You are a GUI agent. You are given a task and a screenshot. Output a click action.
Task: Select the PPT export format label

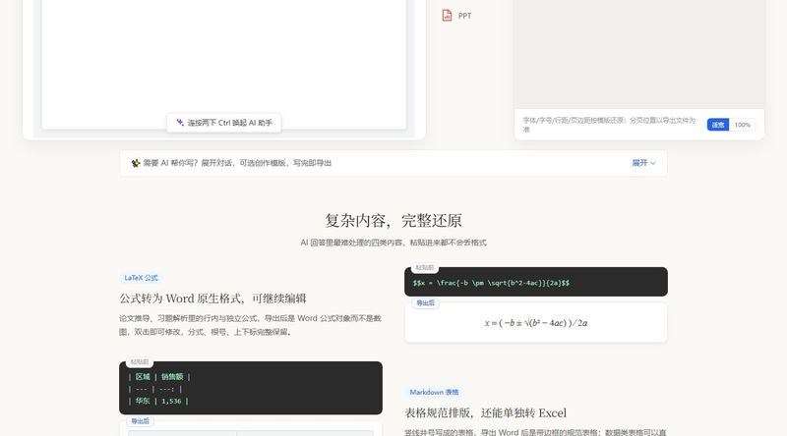(464, 16)
